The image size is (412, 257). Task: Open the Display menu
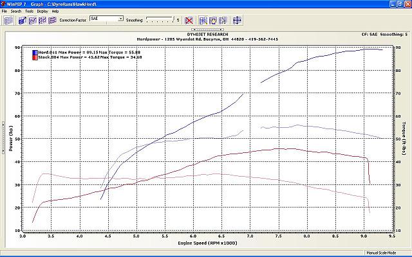[x=42, y=12]
